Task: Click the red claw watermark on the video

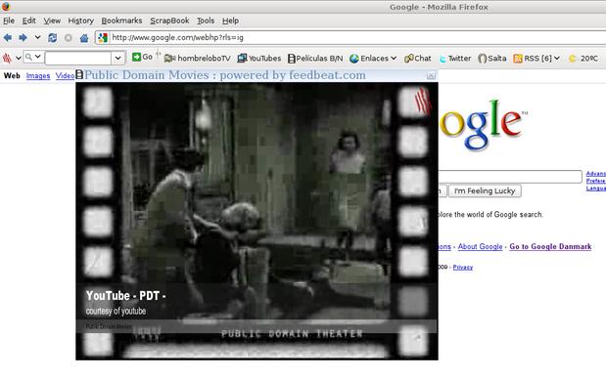Action: [x=422, y=101]
